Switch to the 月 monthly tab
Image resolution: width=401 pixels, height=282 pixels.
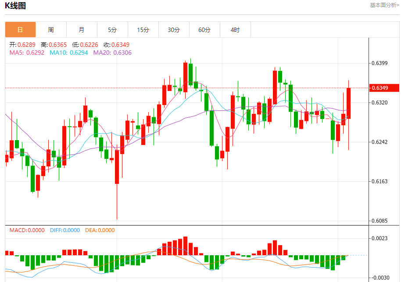pyautogui.click(x=82, y=30)
